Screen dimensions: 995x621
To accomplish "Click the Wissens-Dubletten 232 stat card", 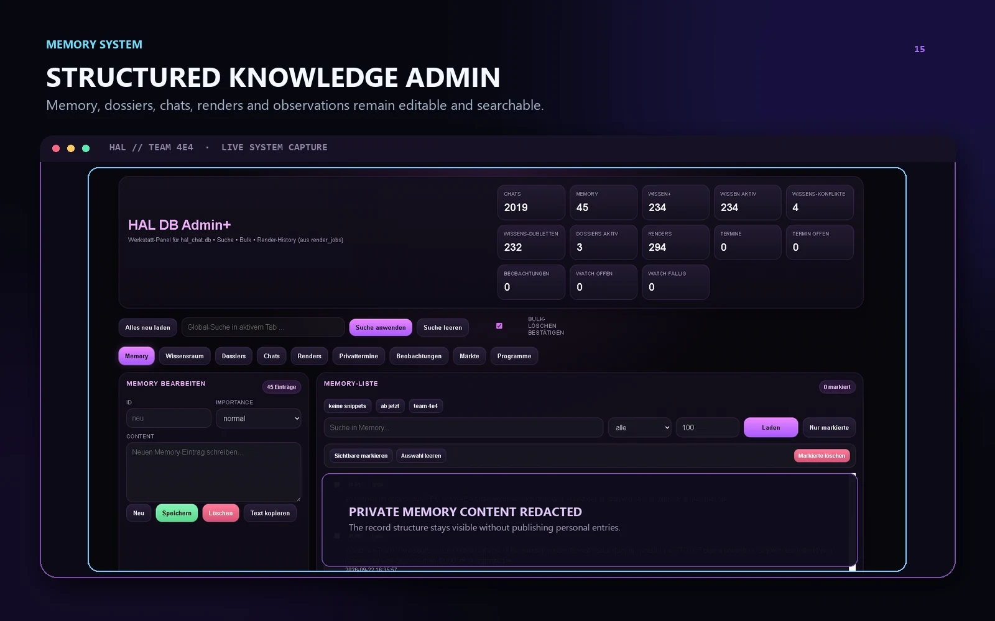I will (531, 242).
